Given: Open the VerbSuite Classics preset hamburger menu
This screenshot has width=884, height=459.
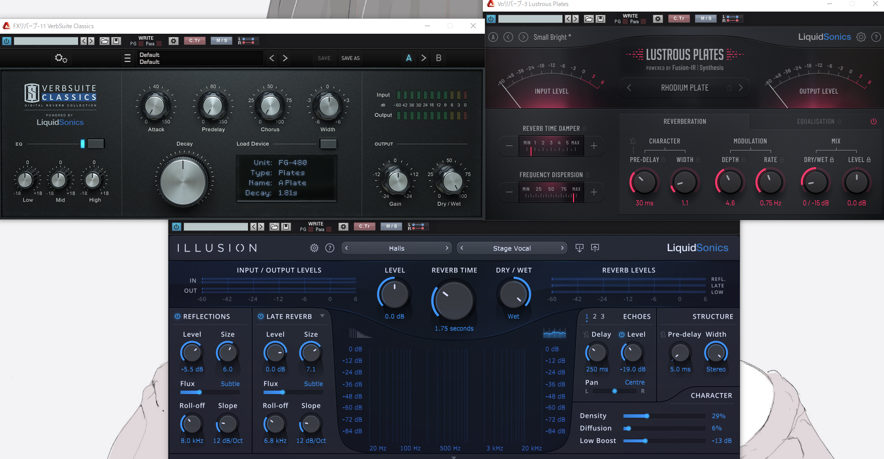Looking at the screenshot, I should [128, 58].
